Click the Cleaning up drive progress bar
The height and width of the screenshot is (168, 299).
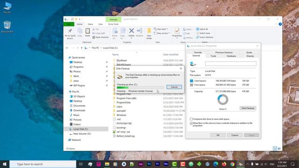[x=140, y=87]
